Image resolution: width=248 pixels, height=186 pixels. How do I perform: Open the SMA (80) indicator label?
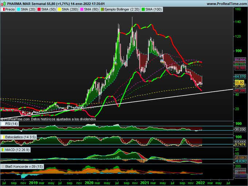[x=91, y=9]
